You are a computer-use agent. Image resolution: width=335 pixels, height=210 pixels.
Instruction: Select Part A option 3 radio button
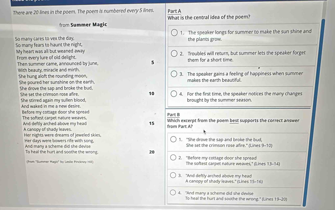pyautogui.click(x=174, y=74)
